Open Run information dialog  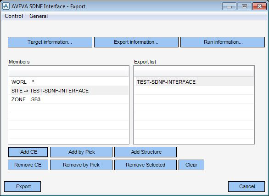point(223,42)
